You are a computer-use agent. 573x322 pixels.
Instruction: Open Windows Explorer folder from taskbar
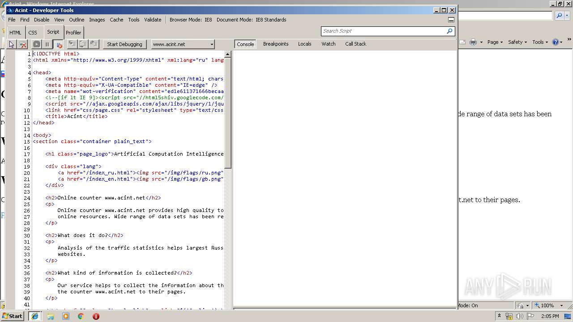[x=51, y=316]
